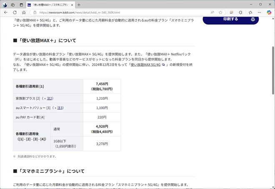Select the 1,100円 cell in table

[x=102, y=108]
